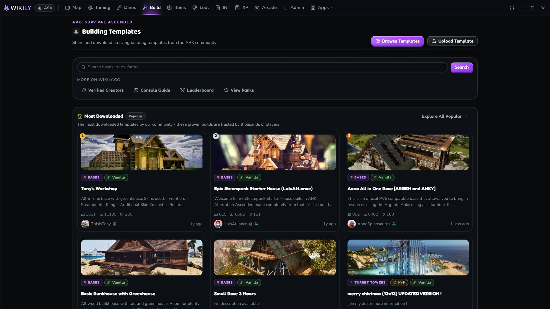550x309 pixels.
Task: Open the Admin commands tab
Action: click(293, 7)
